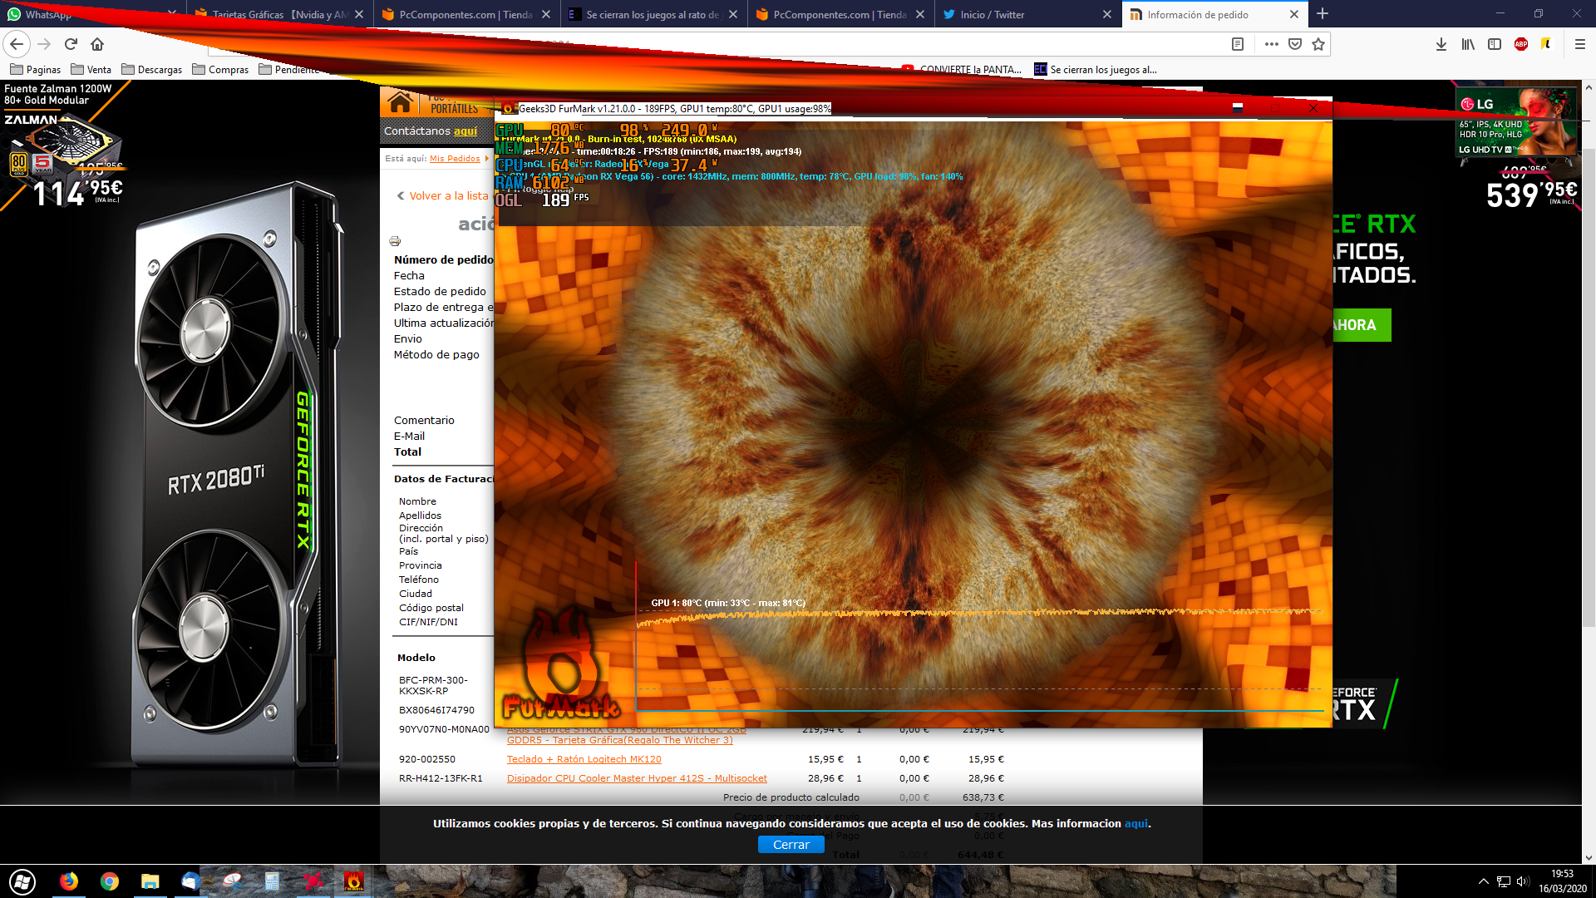This screenshot has width=1596, height=898.
Task: Open the taskbar clock and date
Action: pos(1562,881)
